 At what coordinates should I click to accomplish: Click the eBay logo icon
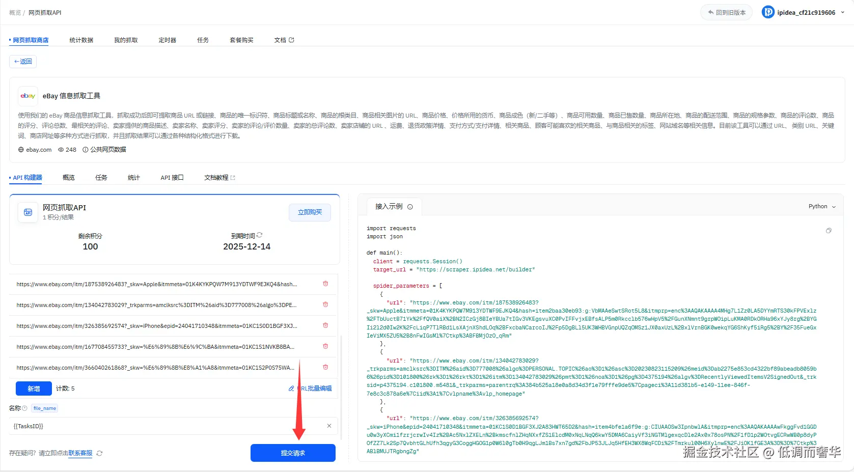point(28,96)
